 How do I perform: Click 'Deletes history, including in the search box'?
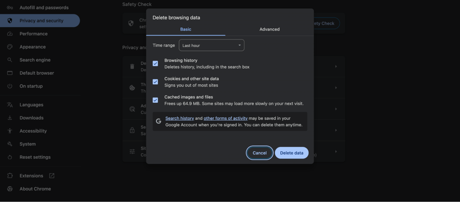click(x=207, y=67)
